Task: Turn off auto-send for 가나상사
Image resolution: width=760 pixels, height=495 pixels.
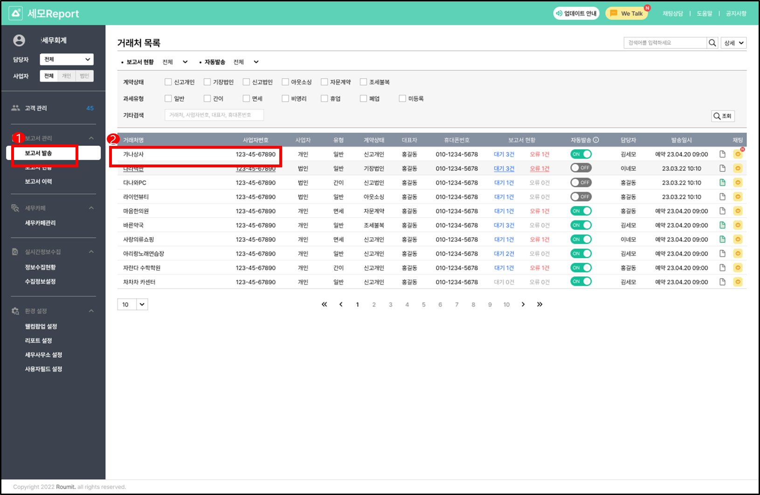Action: 580,154
